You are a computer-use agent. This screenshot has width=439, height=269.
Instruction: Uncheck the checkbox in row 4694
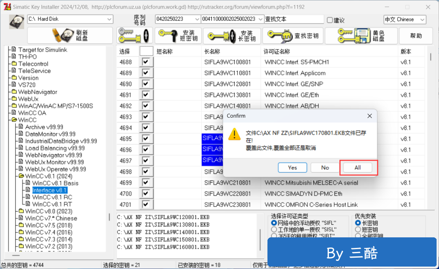coord(146,128)
